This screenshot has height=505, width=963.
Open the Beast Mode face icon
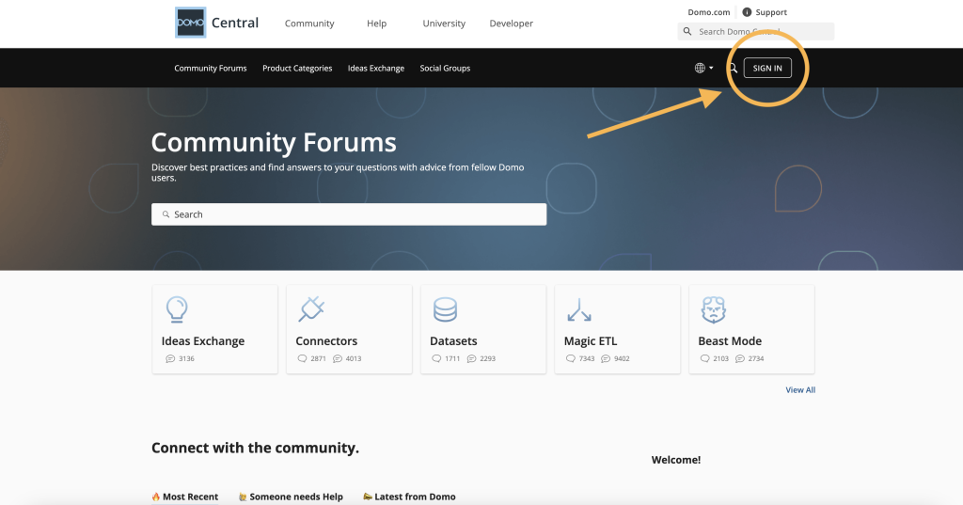(x=714, y=309)
